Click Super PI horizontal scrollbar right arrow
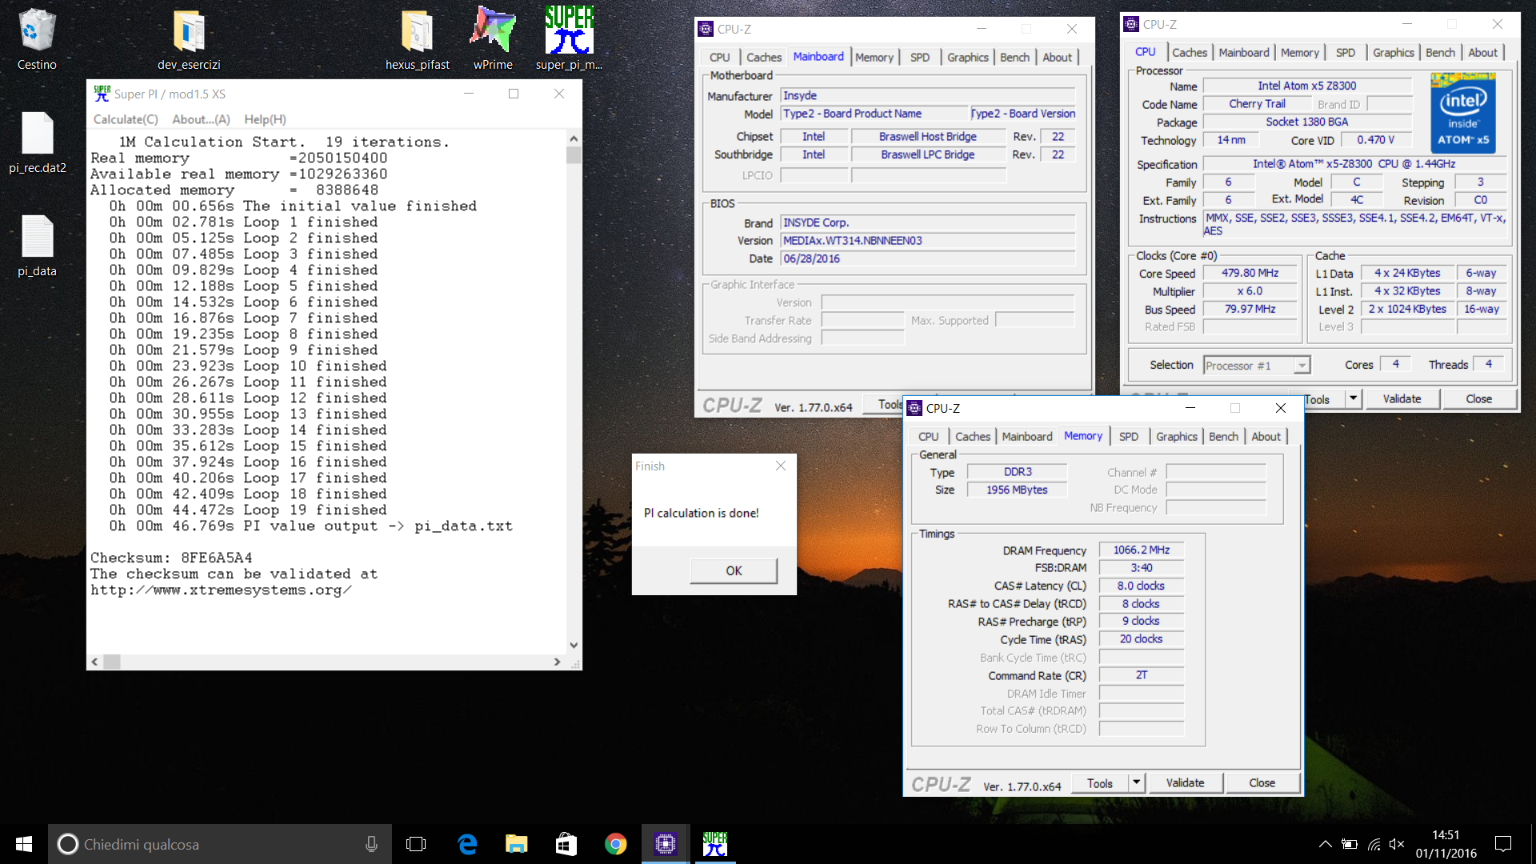This screenshot has height=864, width=1536. (x=558, y=662)
